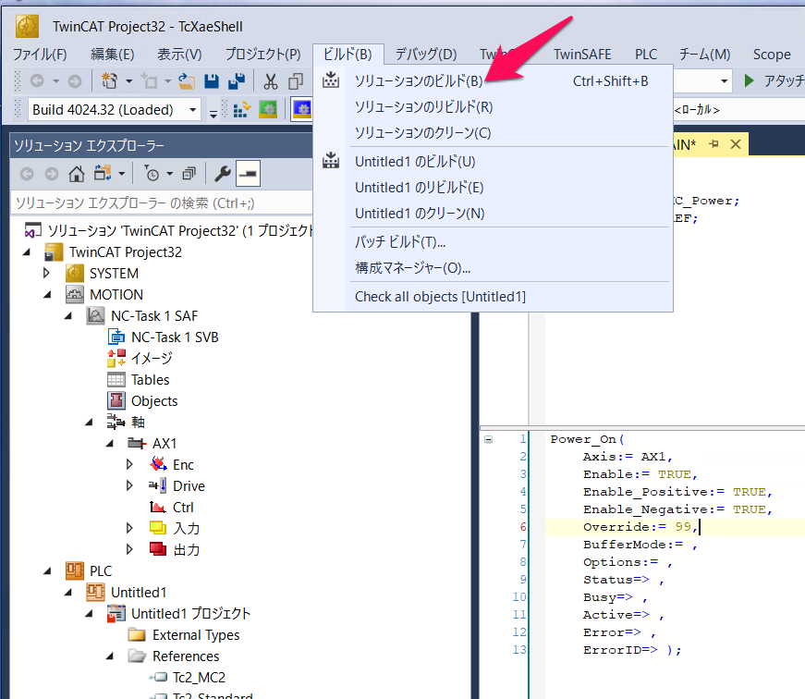Viewport: 805px width, 699px height.
Task: Select NC-Task 1 SVB tree item
Action: click(175, 337)
